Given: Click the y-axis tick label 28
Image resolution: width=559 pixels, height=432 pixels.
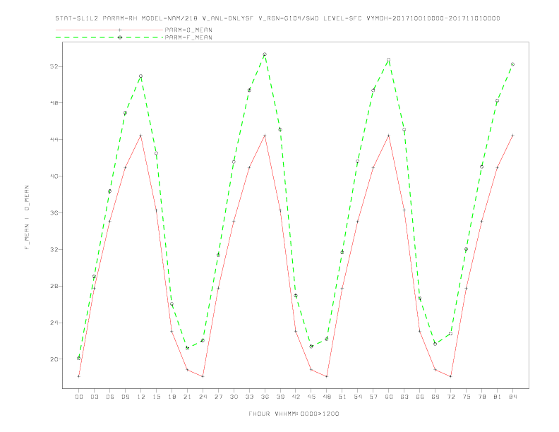Looking at the screenshot, I should [x=54, y=286].
